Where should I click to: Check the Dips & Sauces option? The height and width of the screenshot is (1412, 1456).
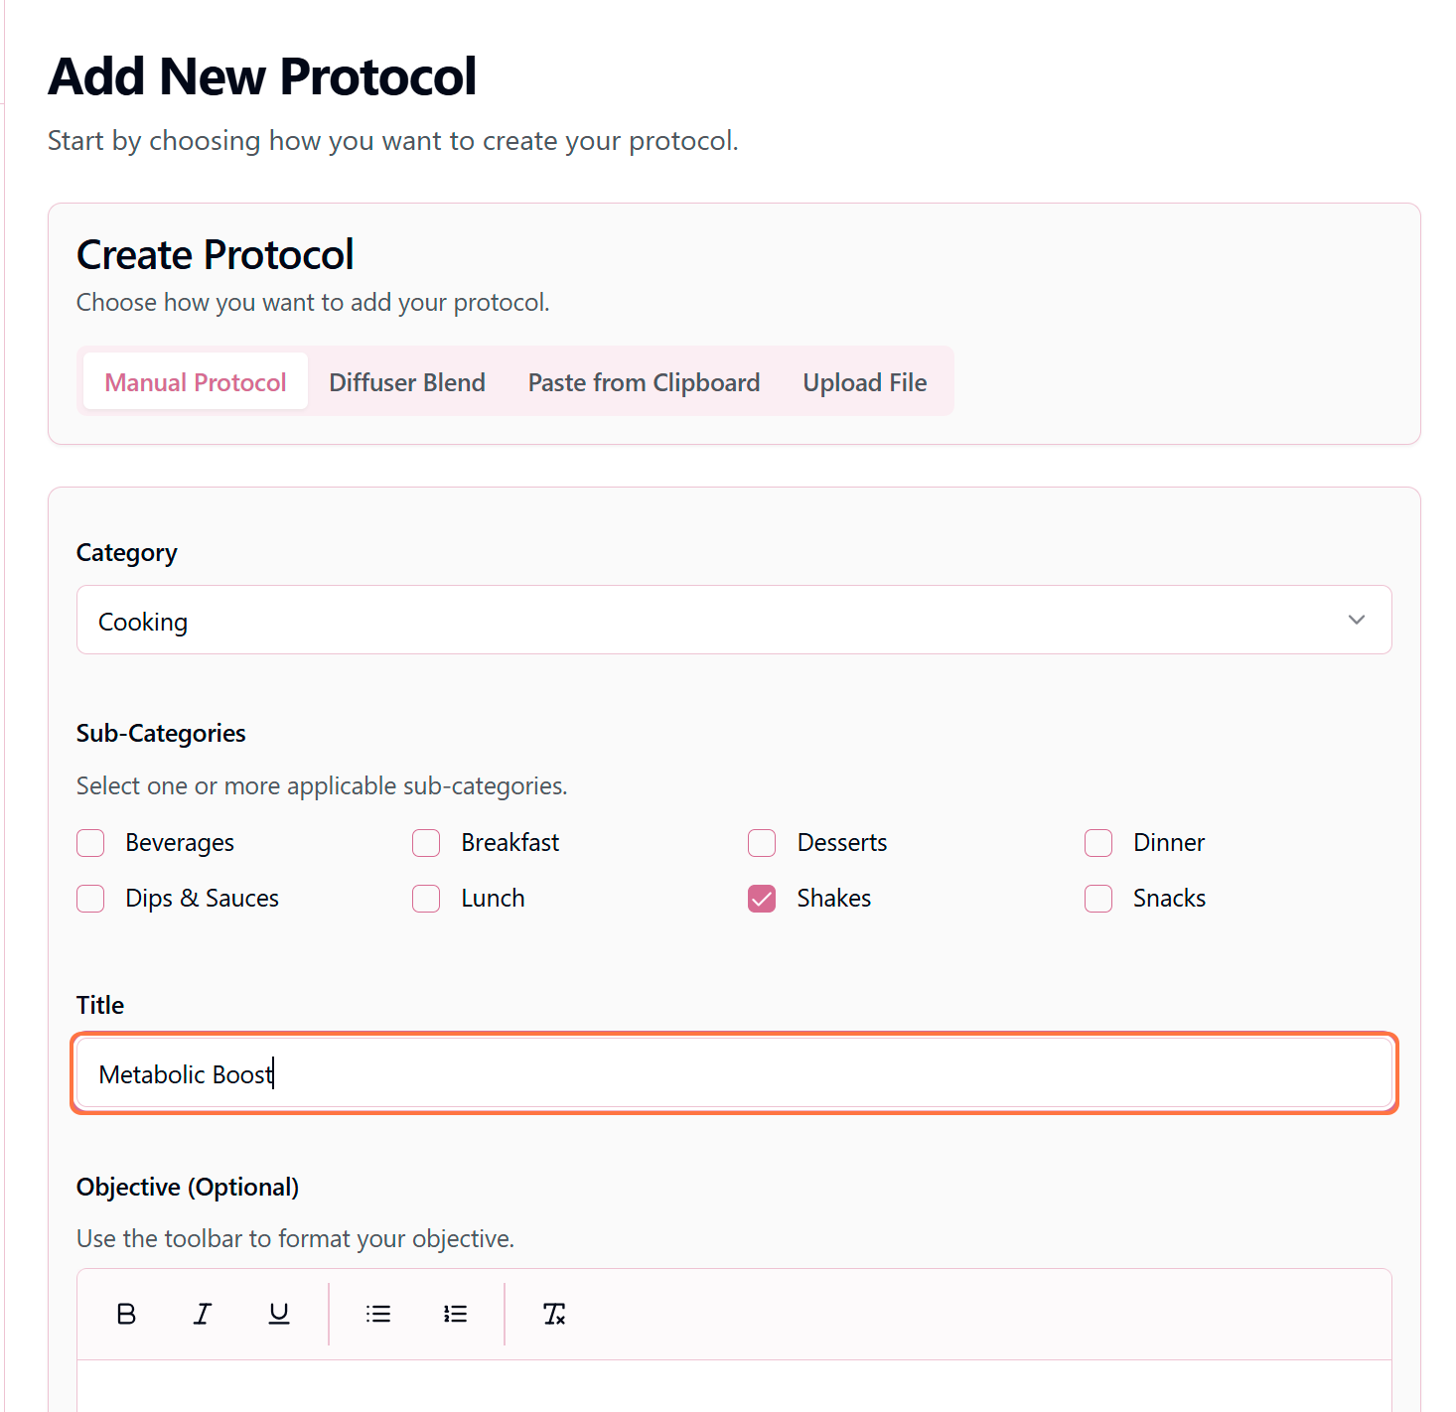(90, 899)
